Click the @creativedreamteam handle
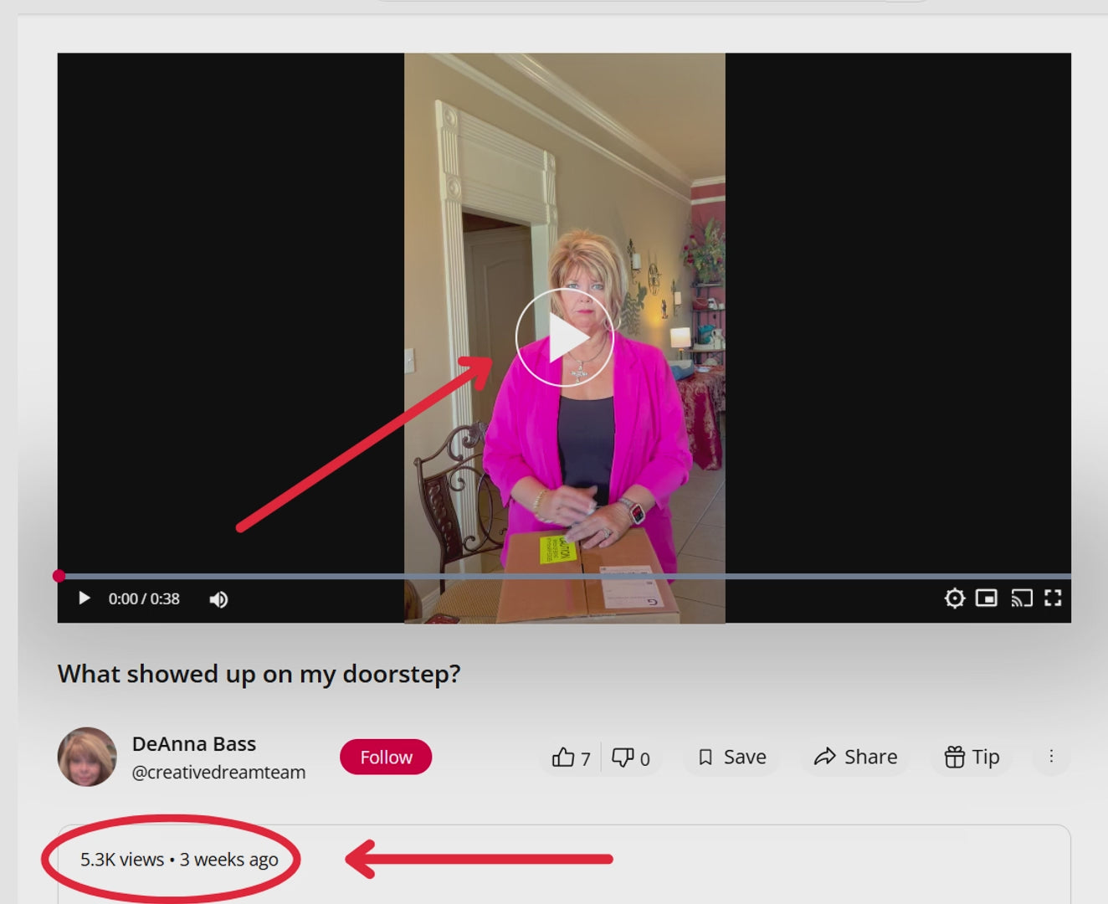1108x904 pixels. point(218,773)
